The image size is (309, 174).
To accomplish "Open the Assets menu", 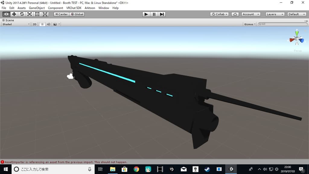I will (x=21, y=8).
